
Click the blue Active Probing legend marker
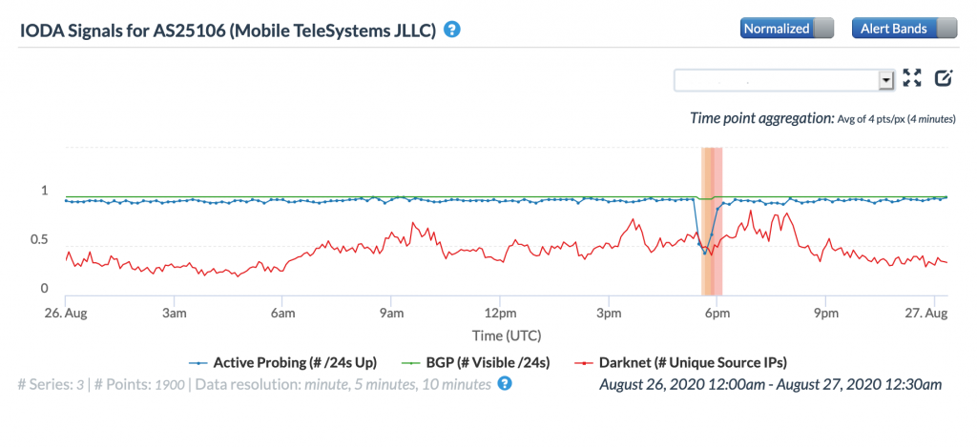coord(197,362)
